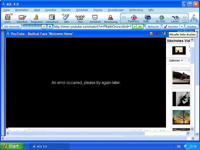Open the Sicherheit menu in menu bar
The height and width of the screenshot is (150, 200).
(82, 10)
